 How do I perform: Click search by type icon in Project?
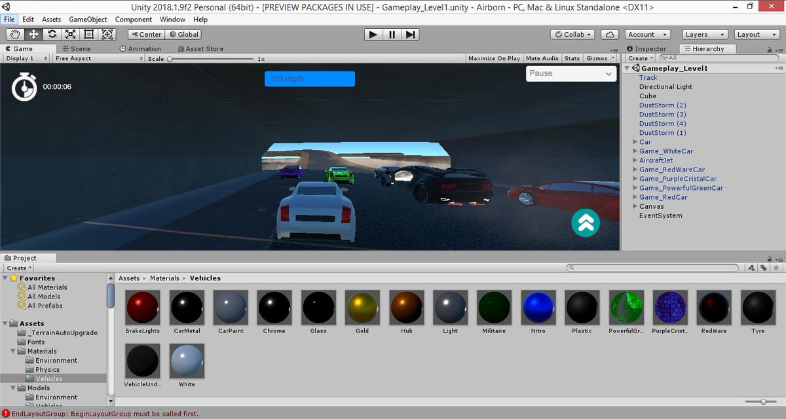[x=751, y=268]
